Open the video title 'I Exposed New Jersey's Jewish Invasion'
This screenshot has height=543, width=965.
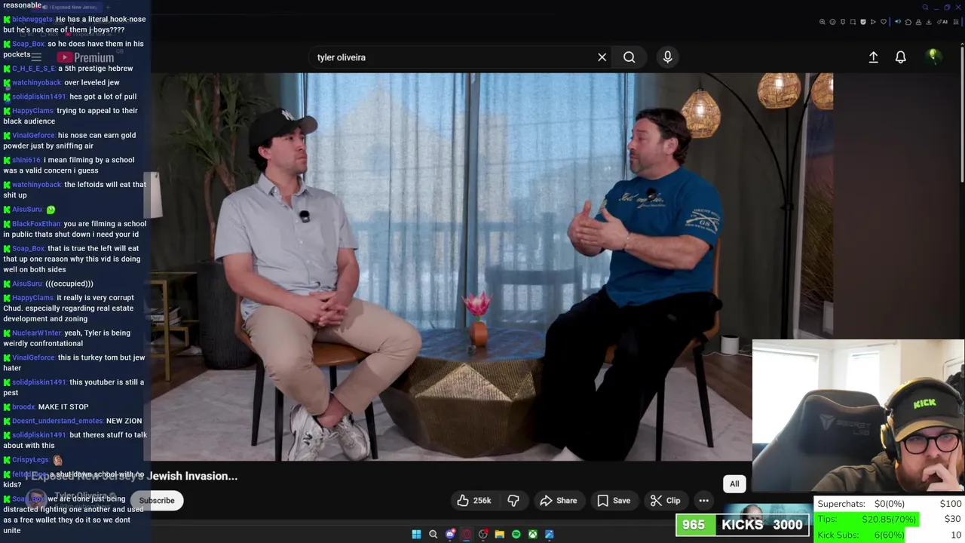(x=131, y=476)
